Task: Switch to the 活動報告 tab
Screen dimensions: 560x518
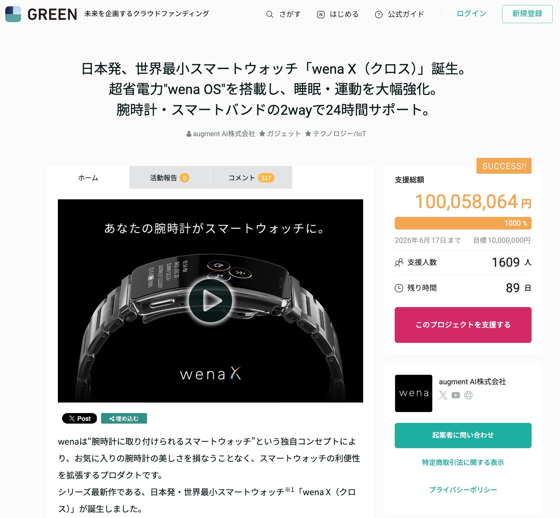Action: click(170, 178)
